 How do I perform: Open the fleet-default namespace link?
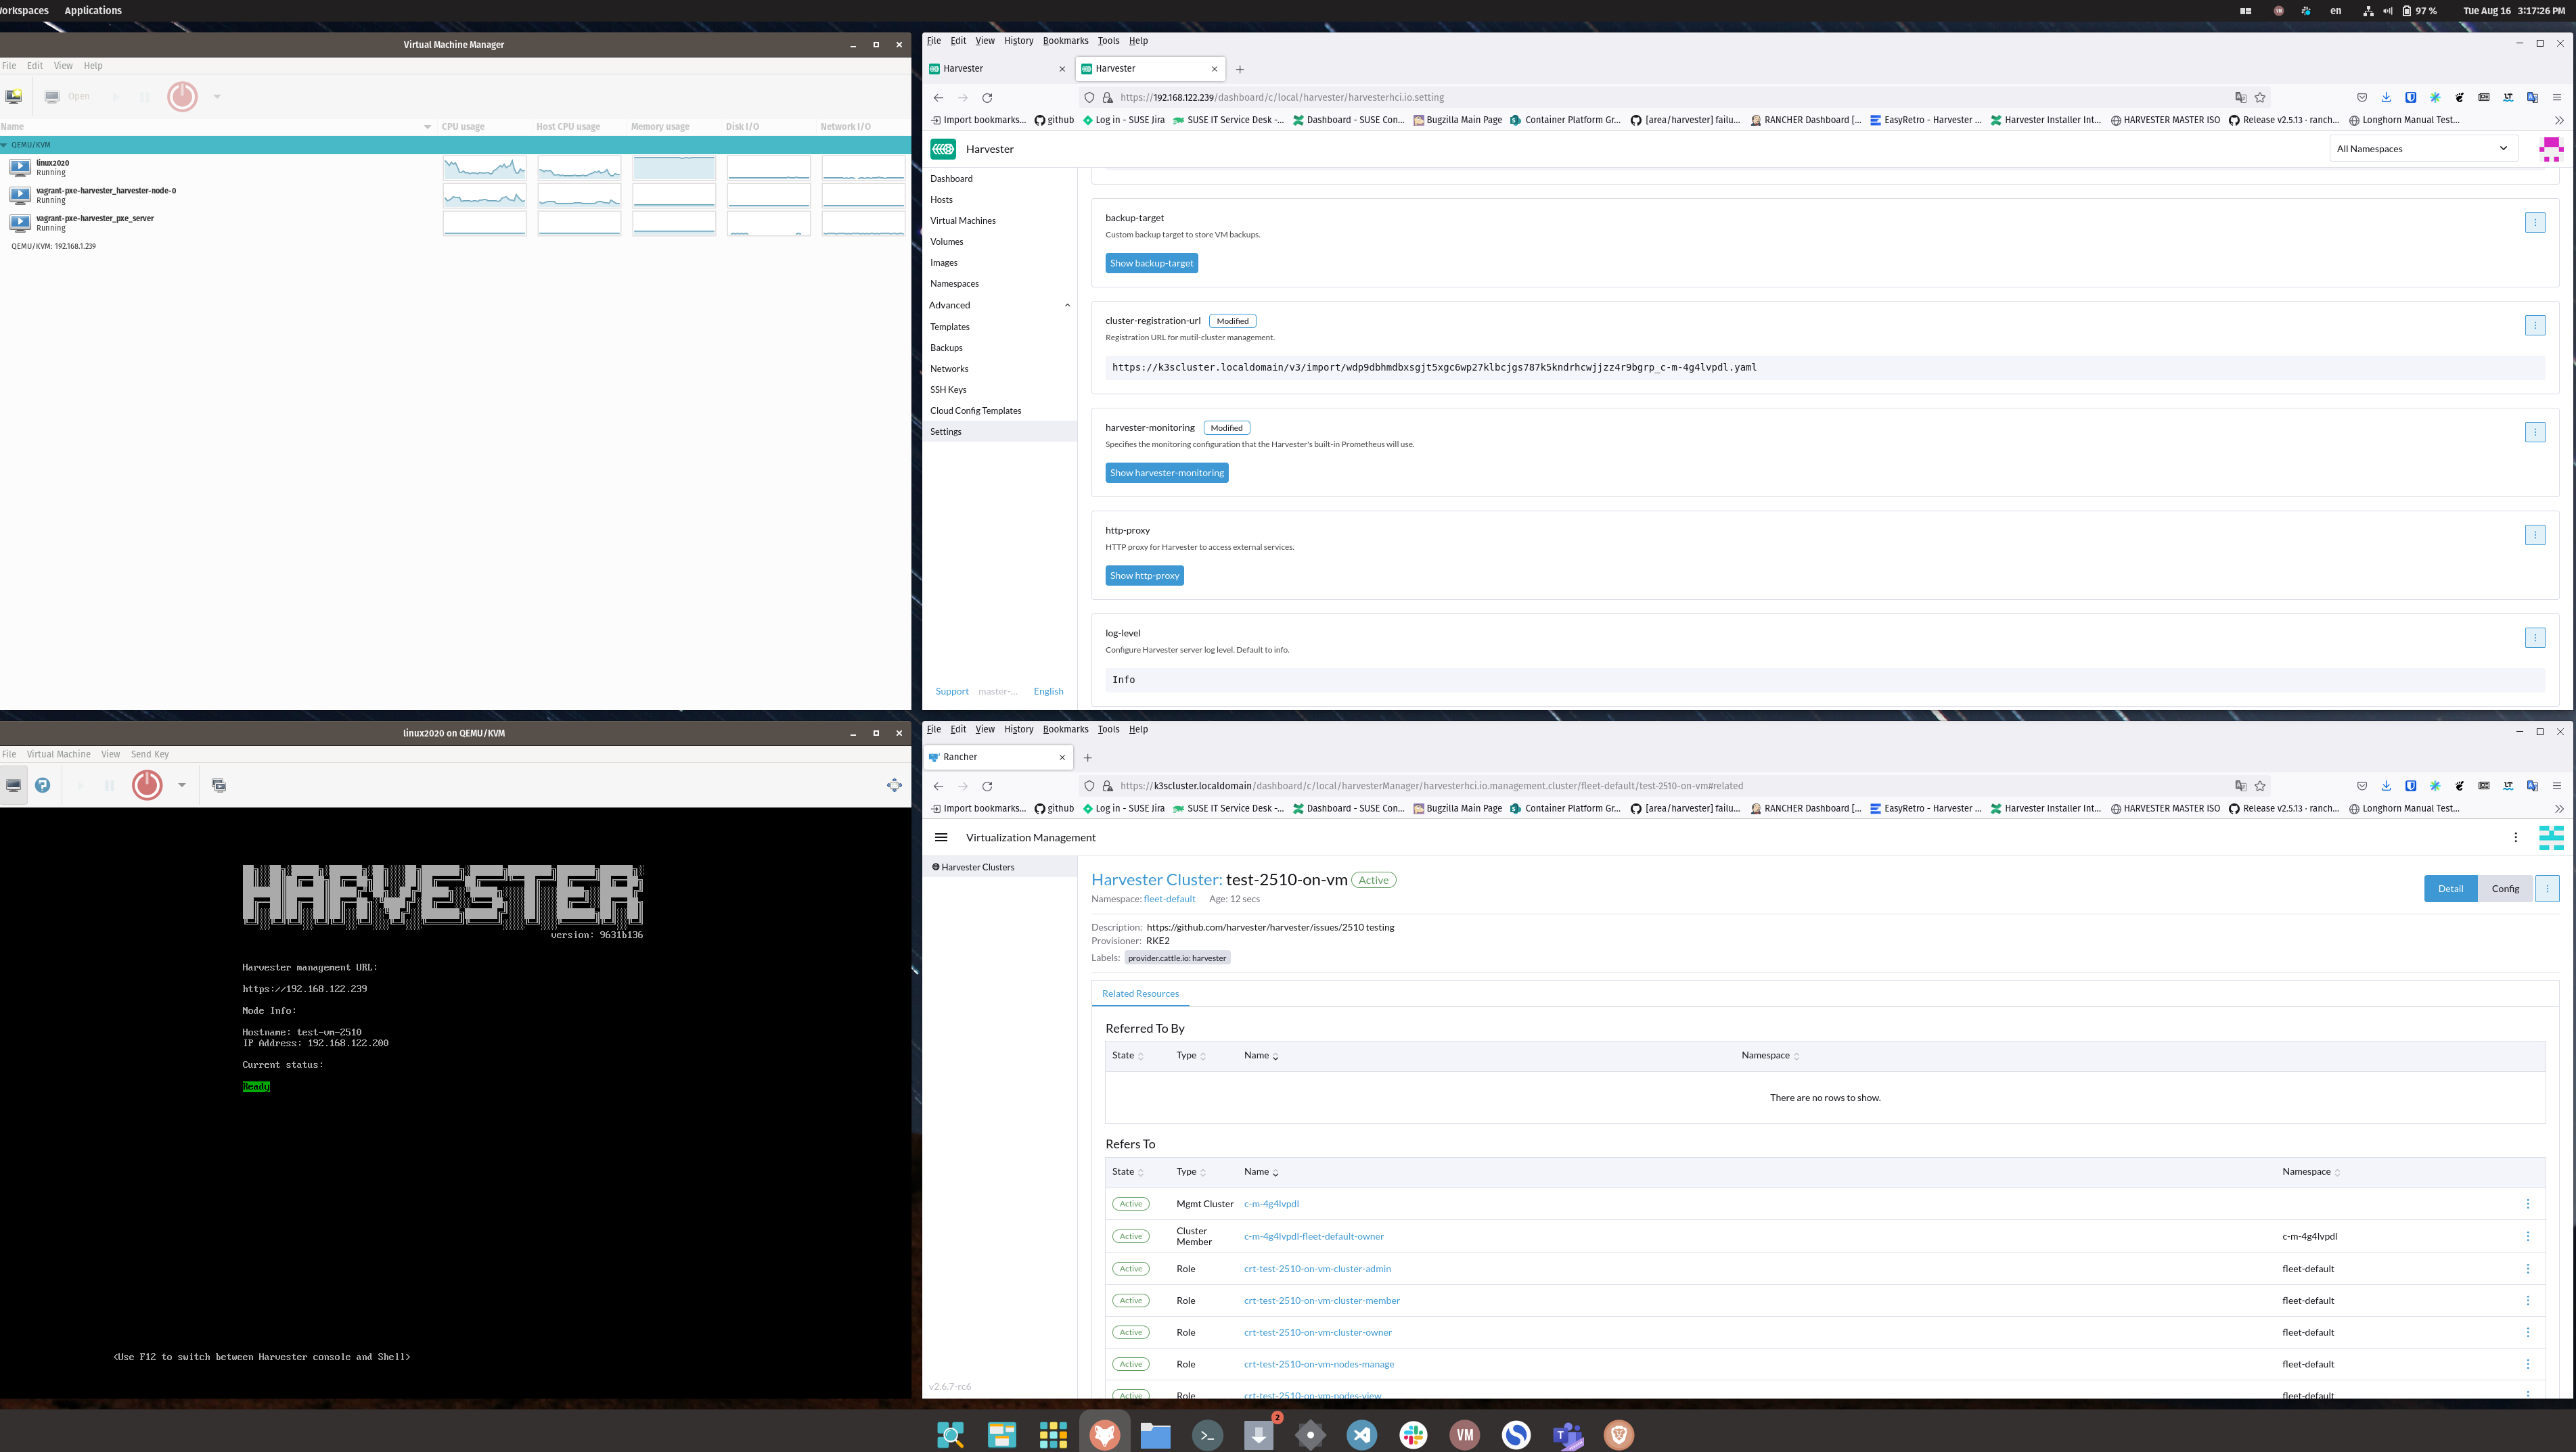[x=1169, y=898]
